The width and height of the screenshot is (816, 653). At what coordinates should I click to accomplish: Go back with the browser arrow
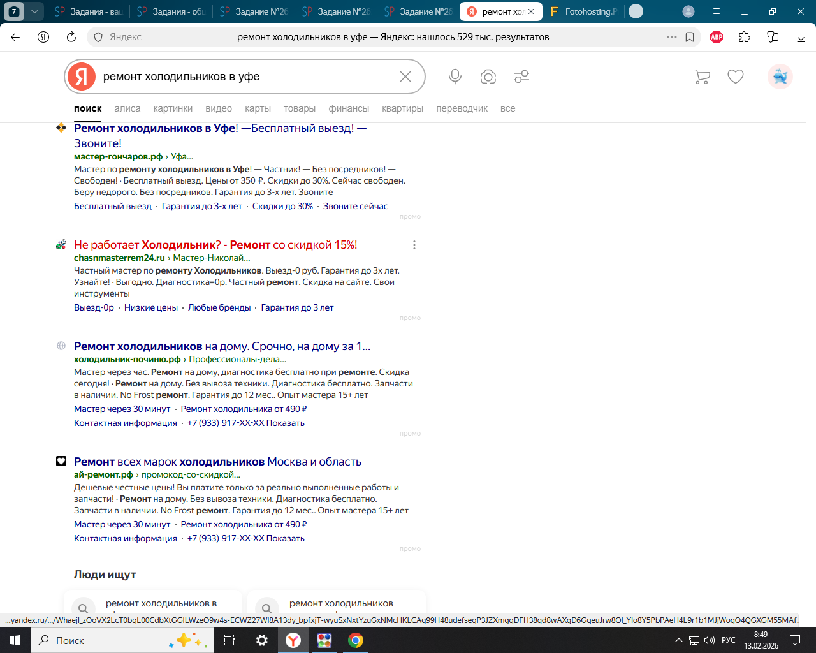coord(15,37)
